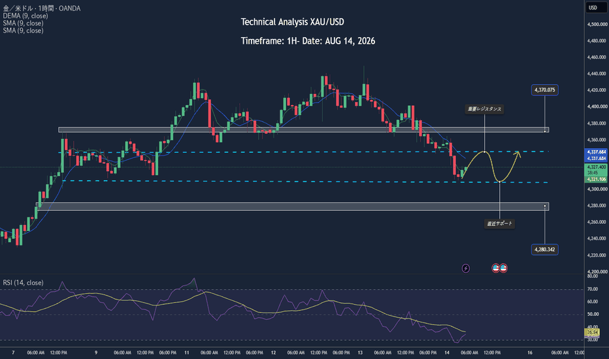
Task: Click 4,300.000 on the price axis
Action: pos(597,189)
